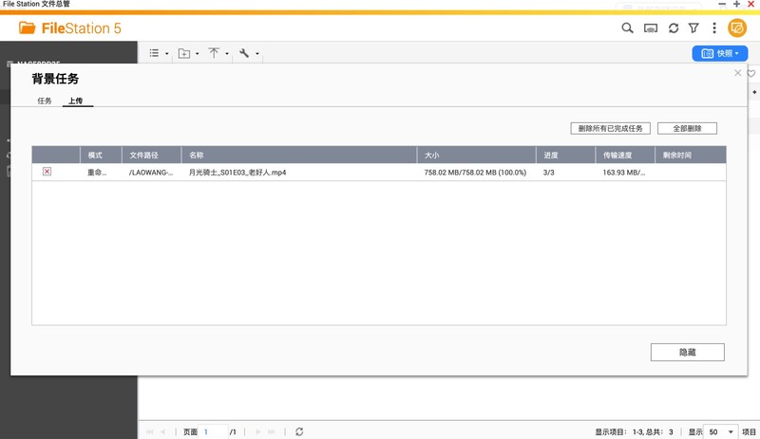Screen dimensions: 760x439
Task: Refresh file list with circular arrows icon
Action: (x=674, y=28)
